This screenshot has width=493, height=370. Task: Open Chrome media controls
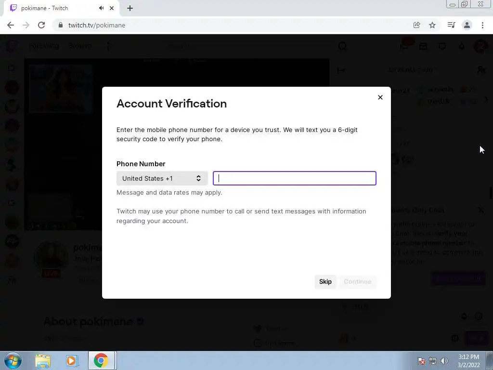point(451,25)
